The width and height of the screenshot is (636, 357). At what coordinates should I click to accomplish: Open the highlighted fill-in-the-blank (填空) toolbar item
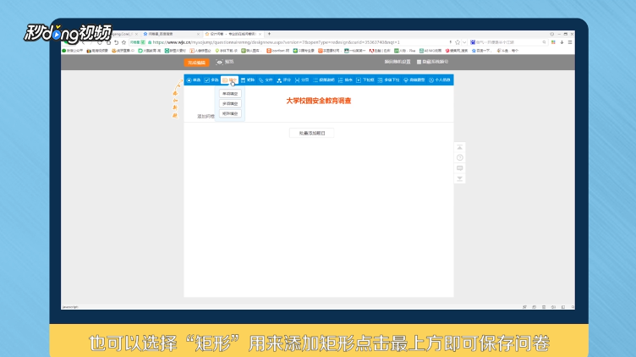[x=229, y=80]
